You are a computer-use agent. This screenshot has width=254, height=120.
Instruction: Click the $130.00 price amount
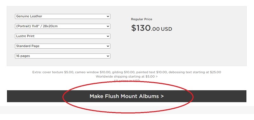point(145,28)
